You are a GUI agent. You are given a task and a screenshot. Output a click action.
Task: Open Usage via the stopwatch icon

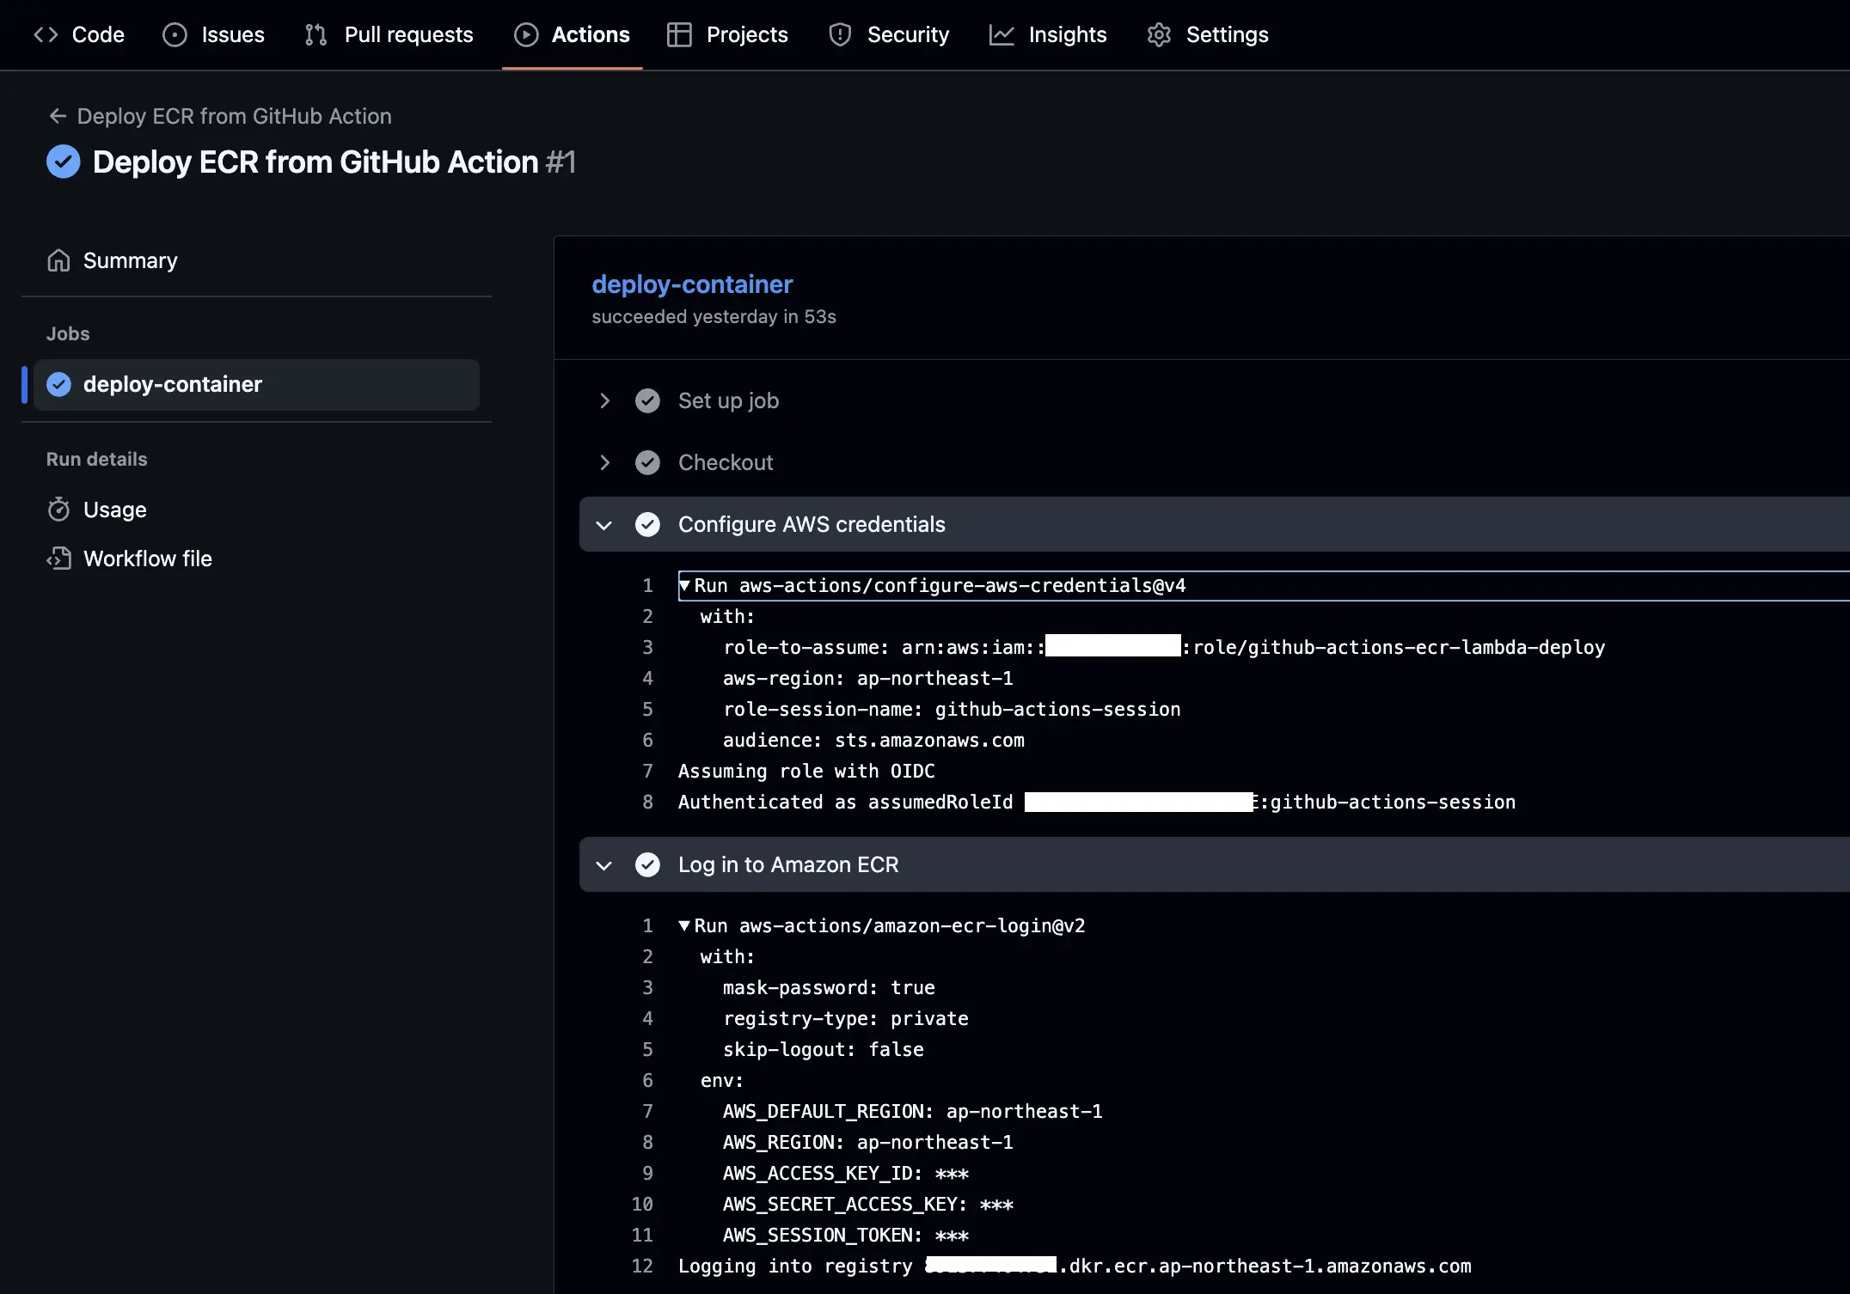point(58,509)
